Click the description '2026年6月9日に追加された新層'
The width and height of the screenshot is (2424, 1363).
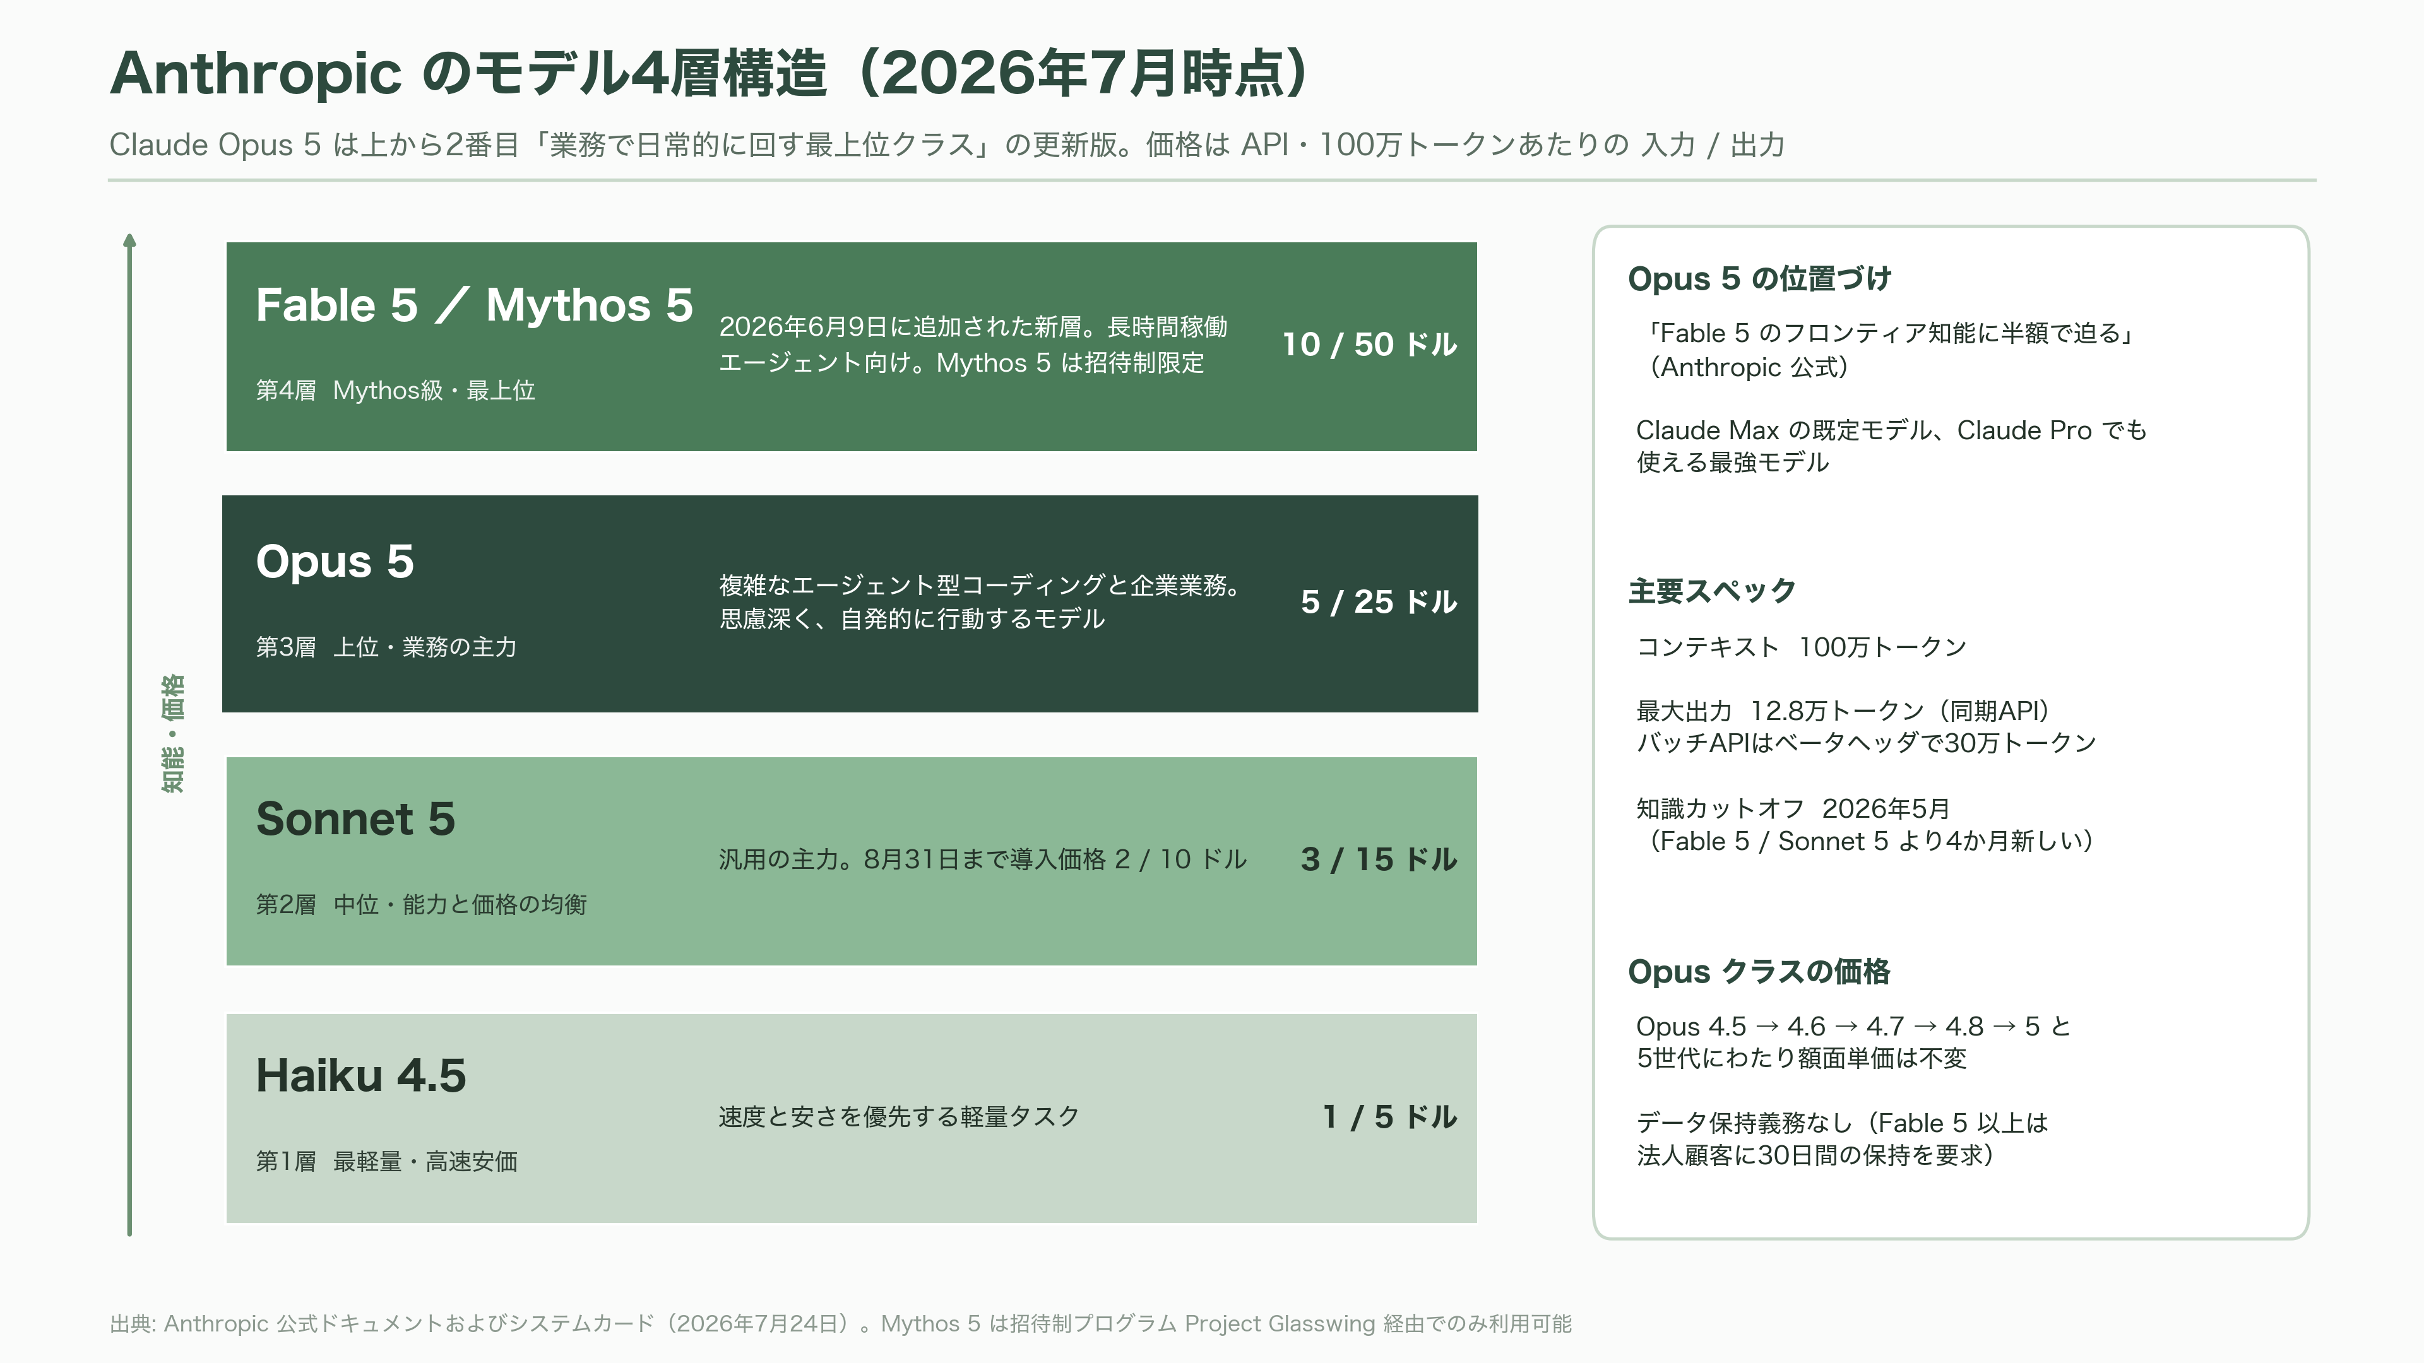click(x=973, y=345)
